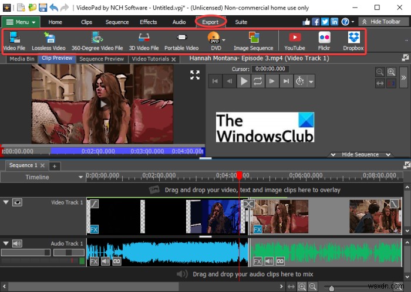
Task: Redo action in title bar
Action: [x=64, y=7]
